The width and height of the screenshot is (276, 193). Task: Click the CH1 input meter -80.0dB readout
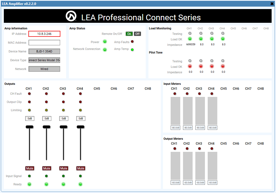point(176,128)
